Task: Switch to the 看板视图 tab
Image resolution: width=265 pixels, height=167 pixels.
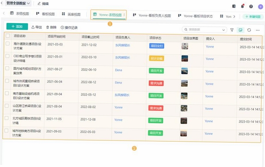Action: coord(45,14)
